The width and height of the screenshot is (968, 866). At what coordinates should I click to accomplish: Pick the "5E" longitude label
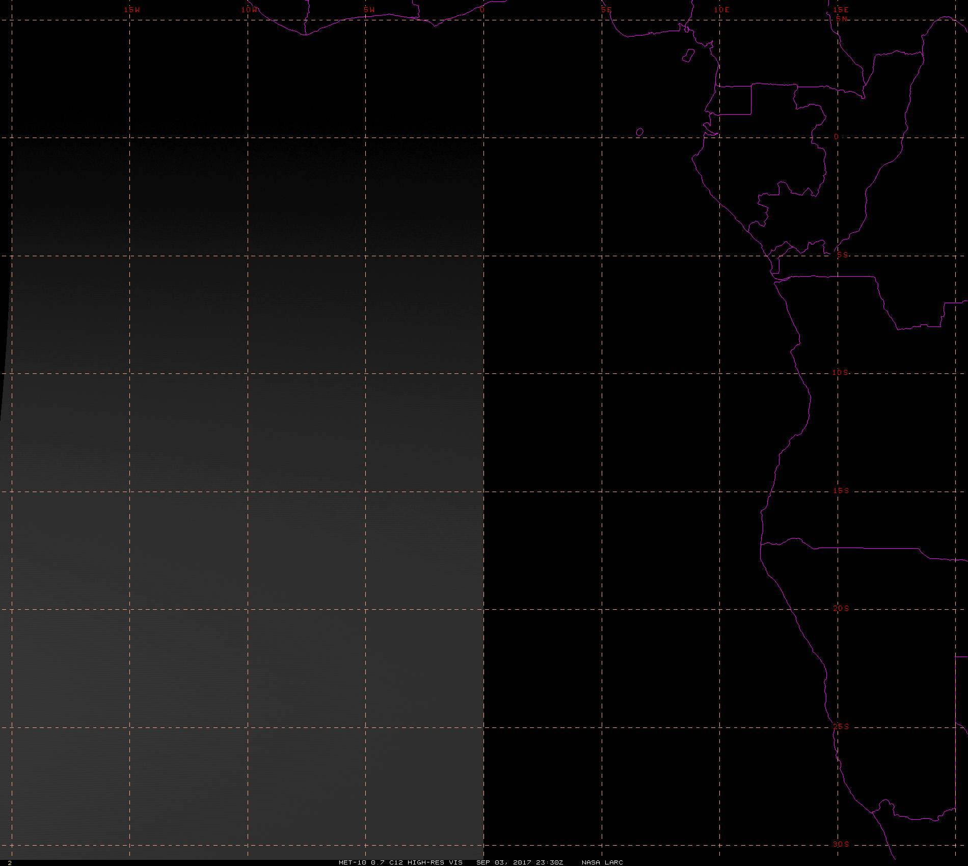point(606,10)
